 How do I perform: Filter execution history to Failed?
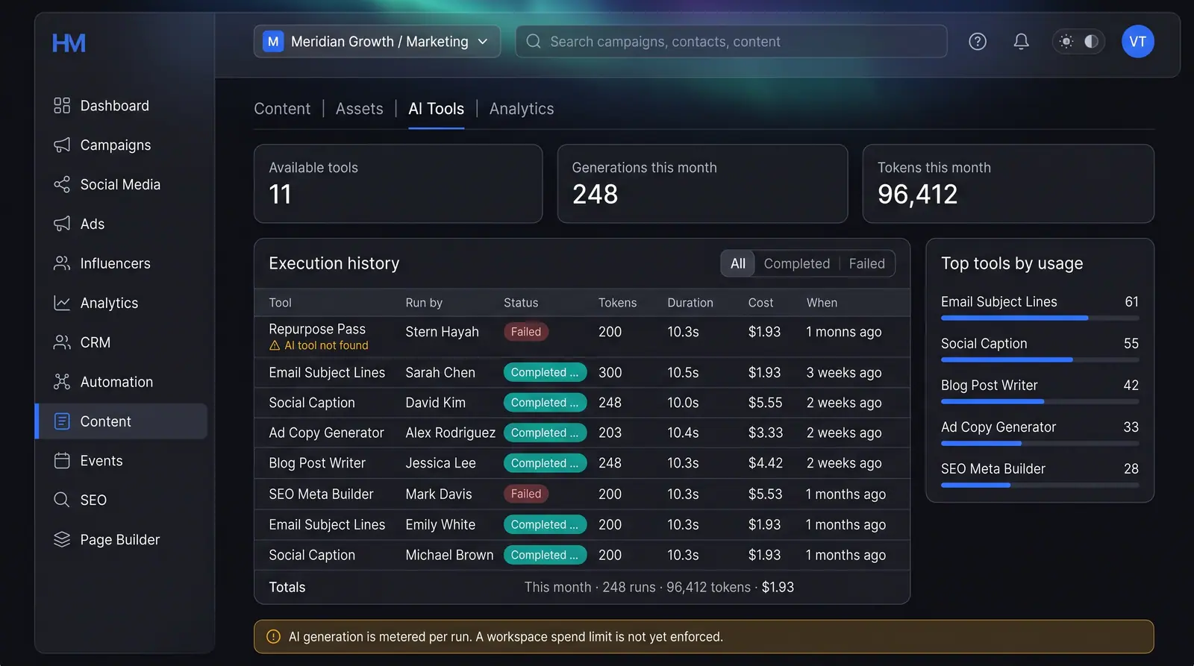point(866,263)
